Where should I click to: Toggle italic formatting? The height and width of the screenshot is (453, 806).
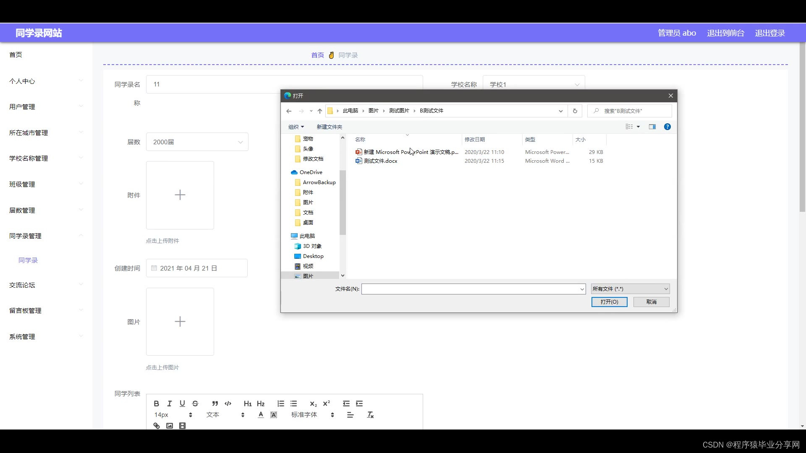(169, 404)
